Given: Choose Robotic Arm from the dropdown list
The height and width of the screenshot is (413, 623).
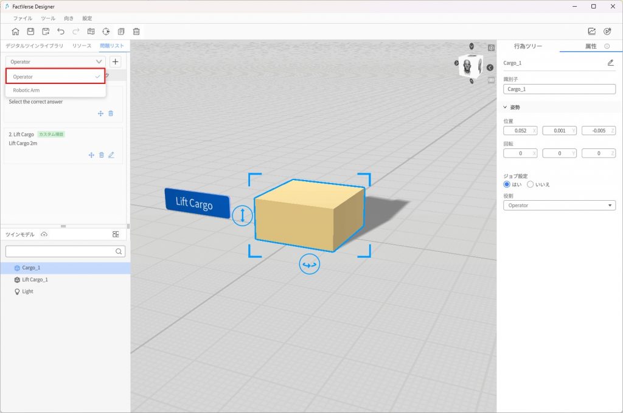Looking at the screenshot, I should coord(26,90).
